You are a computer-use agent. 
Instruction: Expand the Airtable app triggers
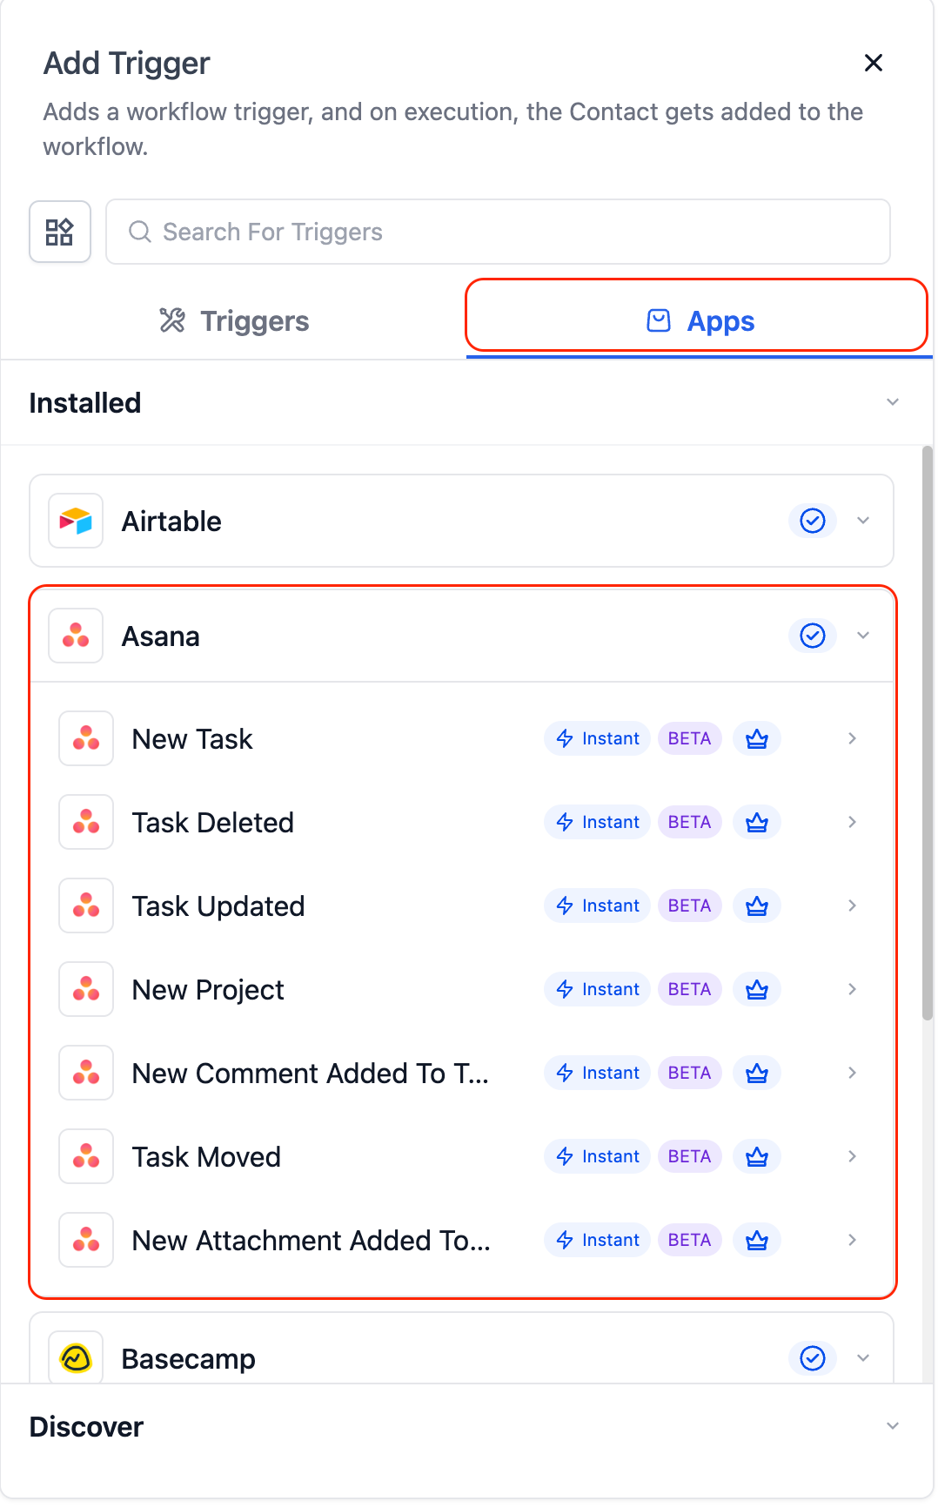[x=863, y=521]
